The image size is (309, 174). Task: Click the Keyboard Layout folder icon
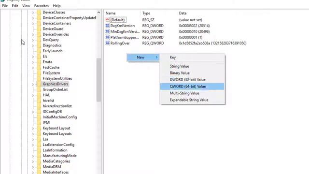pyautogui.click(x=39, y=128)
